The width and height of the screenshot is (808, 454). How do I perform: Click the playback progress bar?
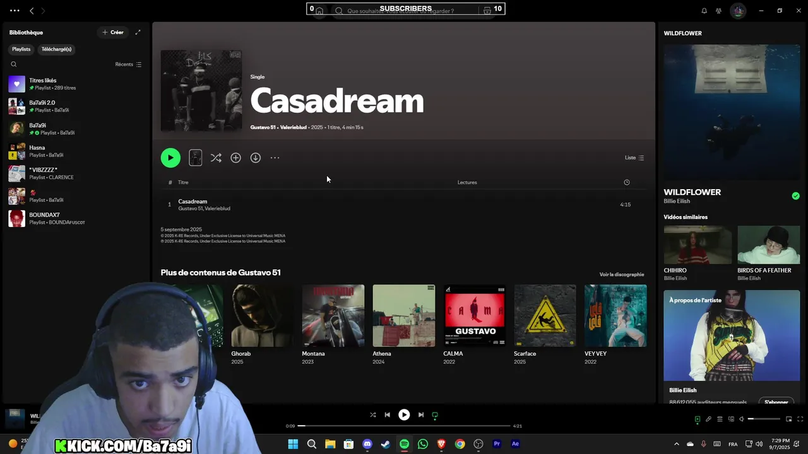pos(404,426)
